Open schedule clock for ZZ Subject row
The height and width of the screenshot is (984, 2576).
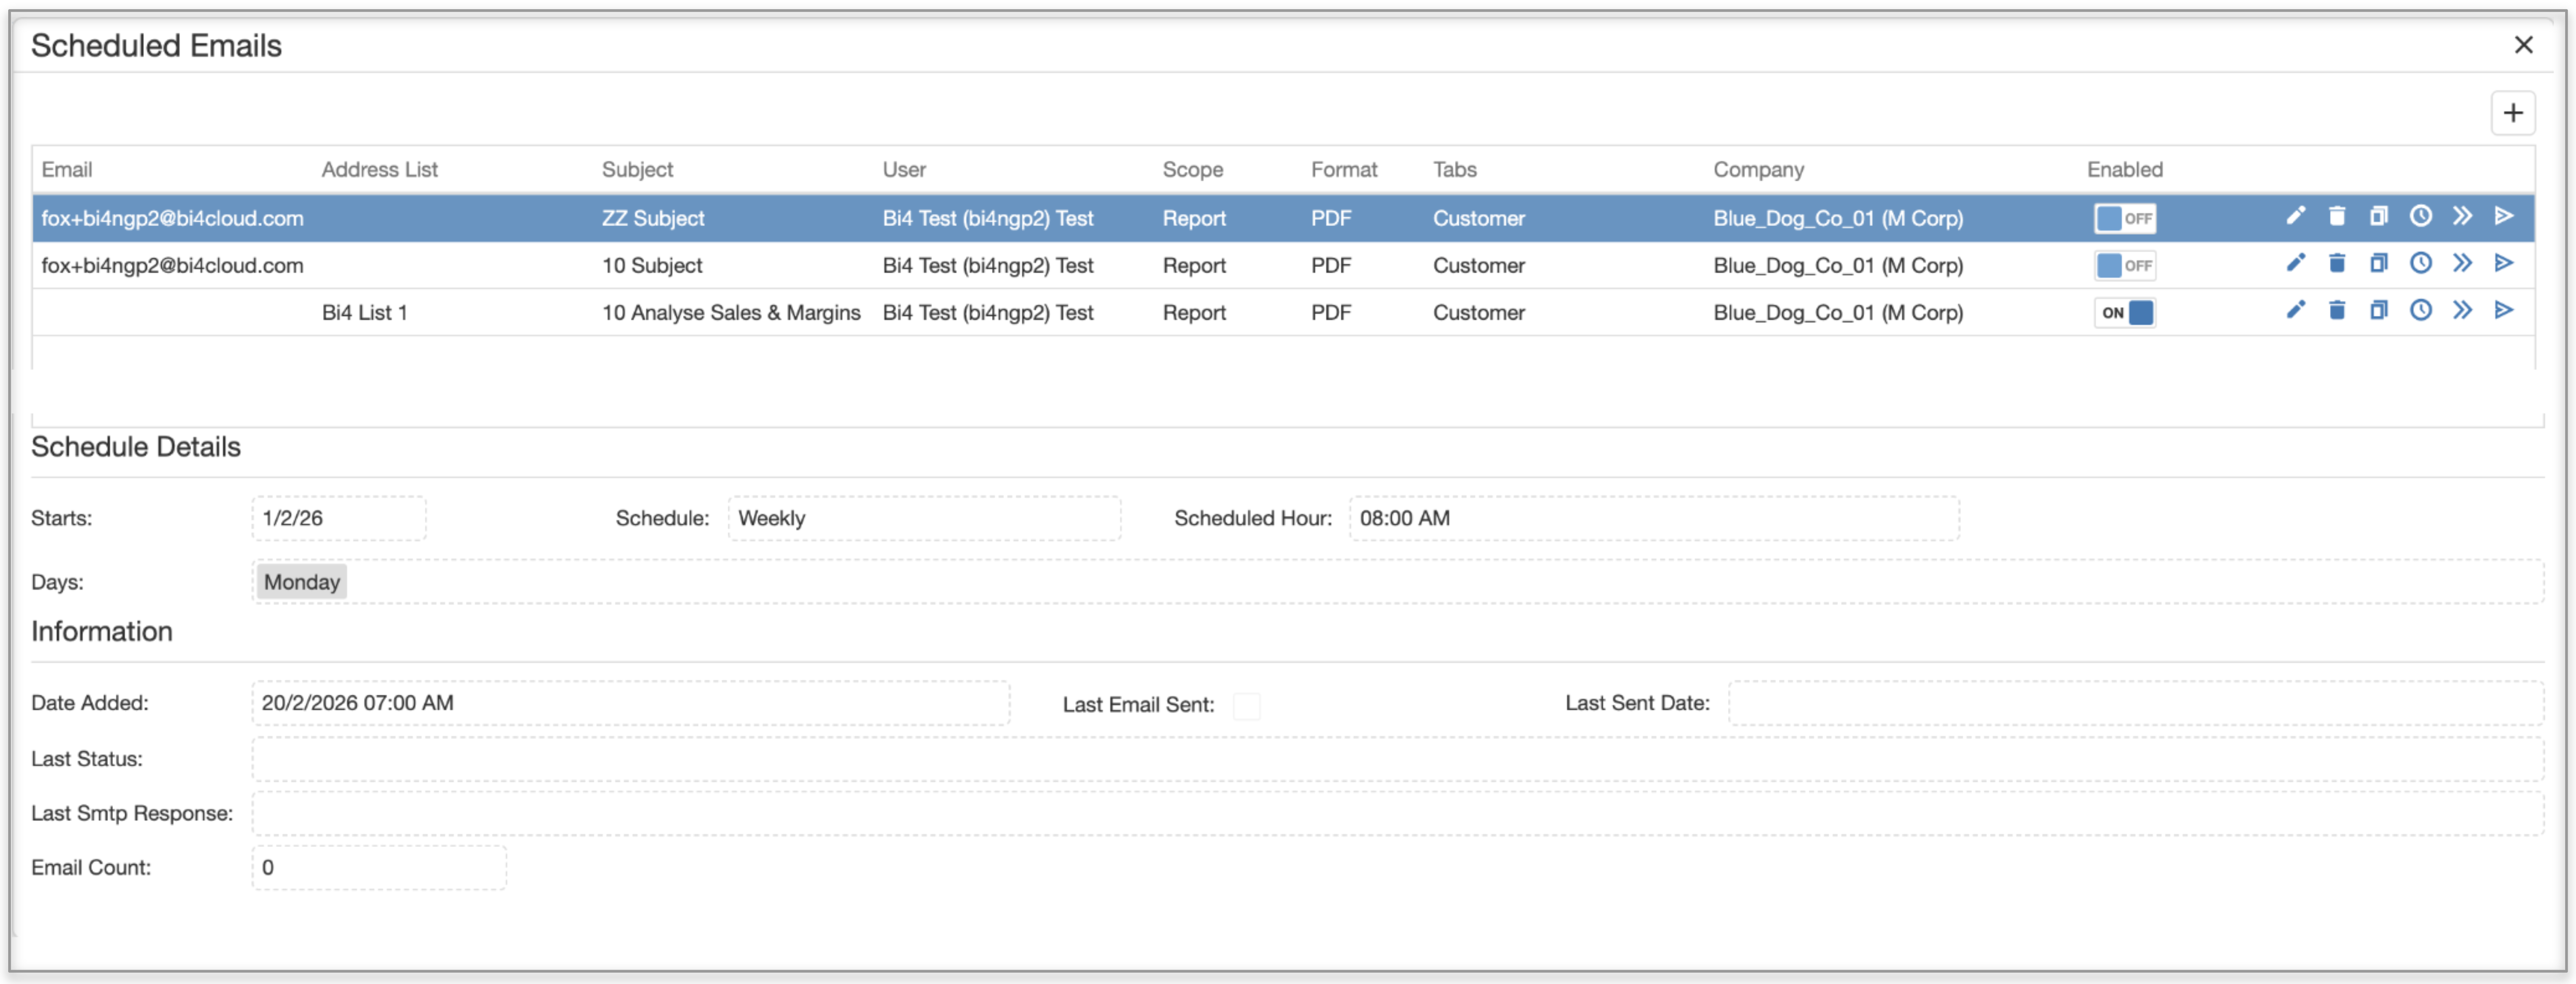click(2421, 217)
